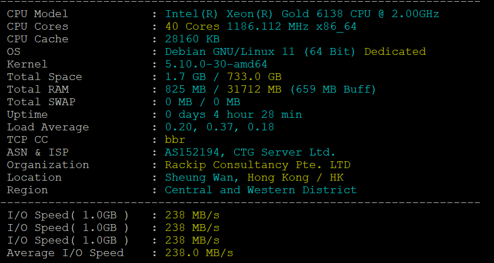Click the Average I/O Speed value 238.0 MB/s
The image size is (494, 263).
pos(199,253)
